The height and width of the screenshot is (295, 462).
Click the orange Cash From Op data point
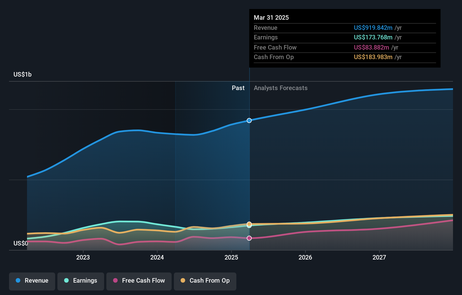pos(249,224)
